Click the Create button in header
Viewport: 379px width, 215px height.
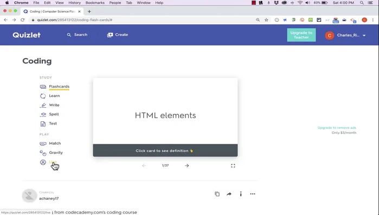click(118, 35)
